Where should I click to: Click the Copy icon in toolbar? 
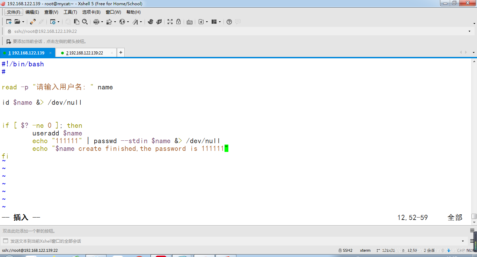68,22
